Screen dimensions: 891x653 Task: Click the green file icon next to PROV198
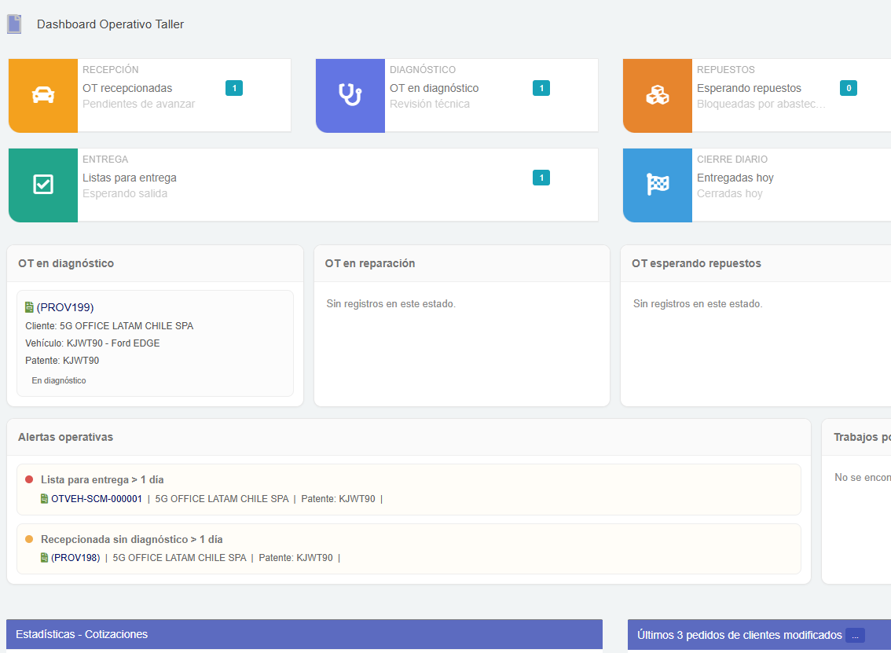tap(45, 557)
